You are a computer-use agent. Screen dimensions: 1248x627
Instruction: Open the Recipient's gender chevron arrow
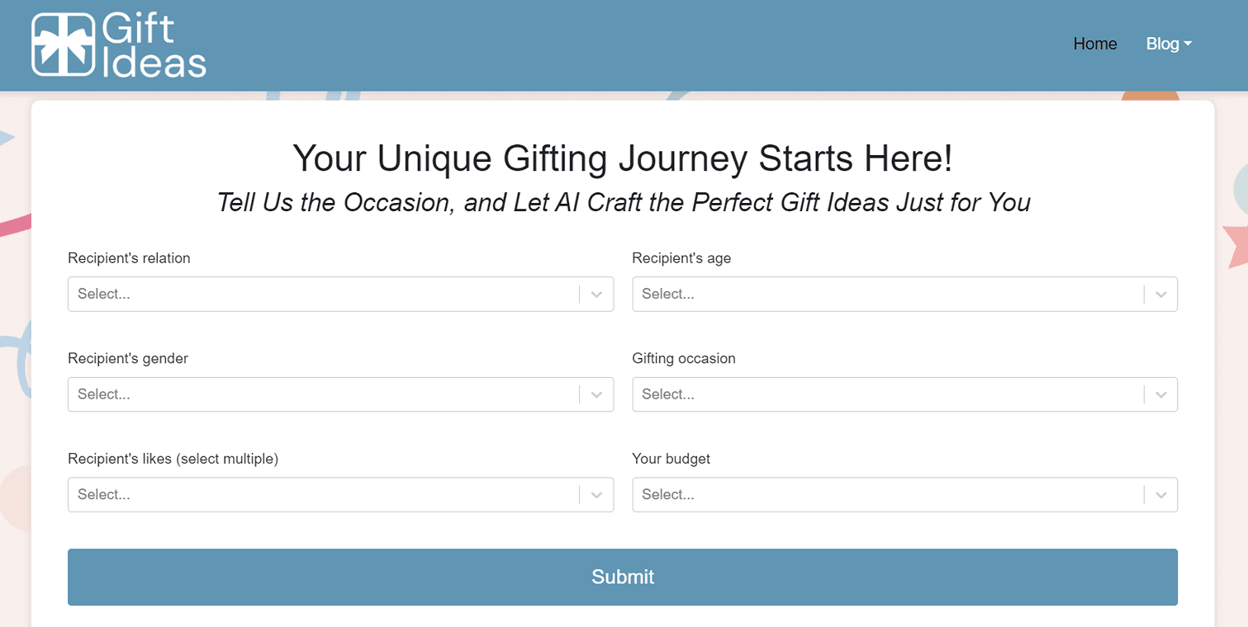596,394
